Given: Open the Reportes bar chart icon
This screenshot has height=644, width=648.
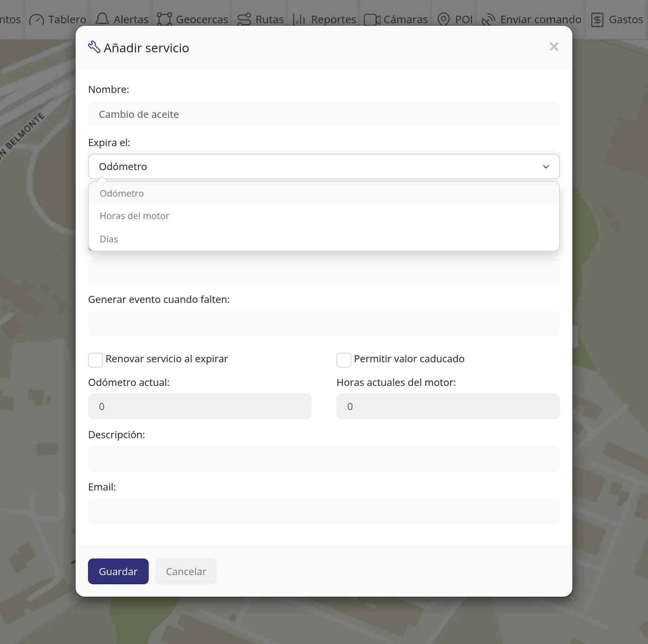Looking at the screenshot, I should (299, 19).
